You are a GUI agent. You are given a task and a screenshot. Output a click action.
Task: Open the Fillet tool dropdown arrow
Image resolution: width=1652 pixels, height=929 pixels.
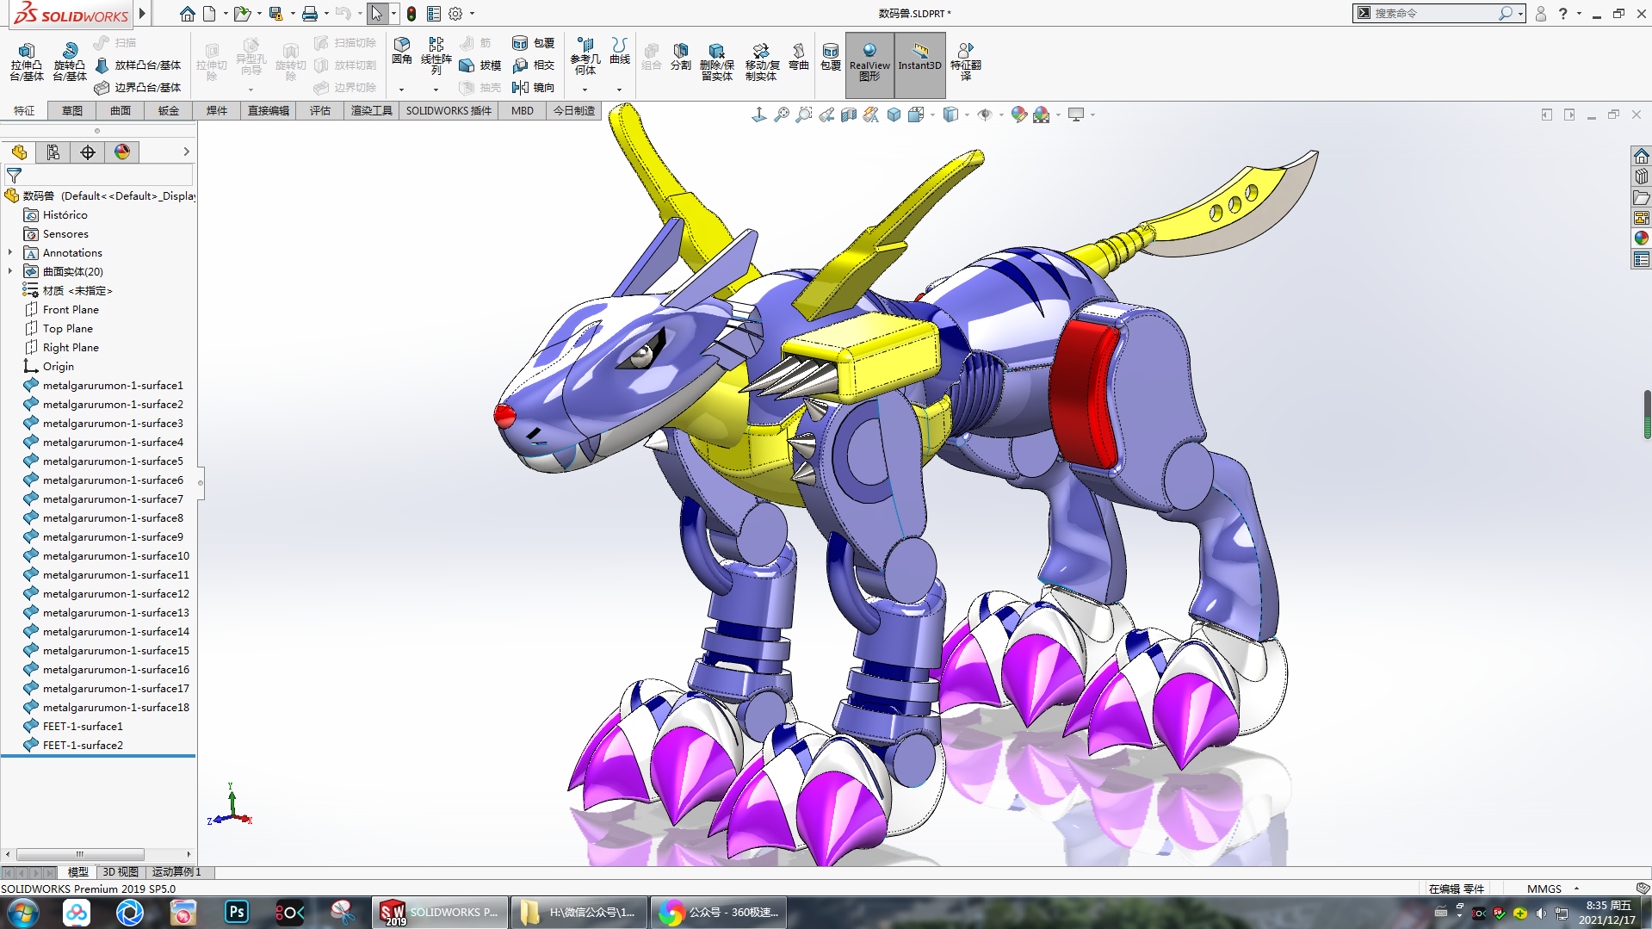coord(401,90)
